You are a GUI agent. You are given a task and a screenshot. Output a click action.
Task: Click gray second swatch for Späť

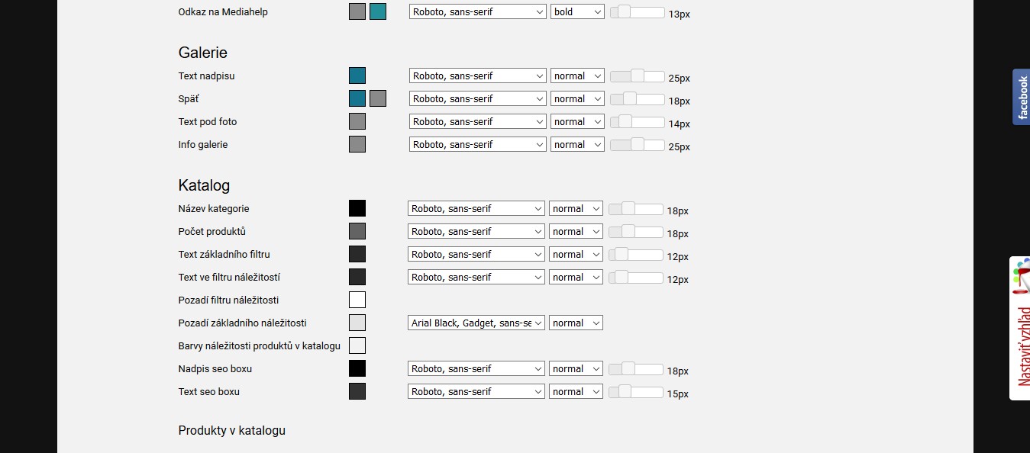(x=378, y=98)
